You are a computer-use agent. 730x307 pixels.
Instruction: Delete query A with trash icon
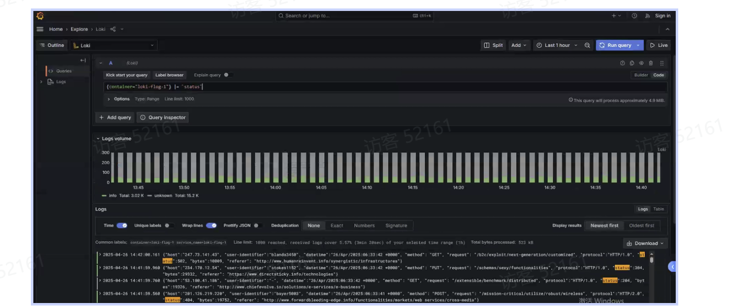651,63
